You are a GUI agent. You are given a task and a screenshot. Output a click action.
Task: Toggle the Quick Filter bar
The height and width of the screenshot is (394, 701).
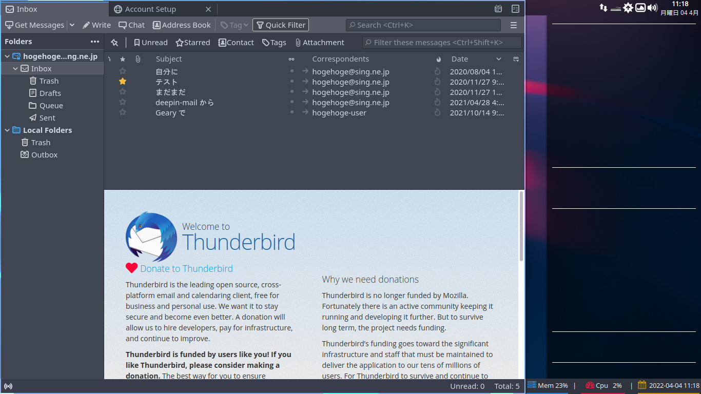pyautogui.click(x=281, y=25)
